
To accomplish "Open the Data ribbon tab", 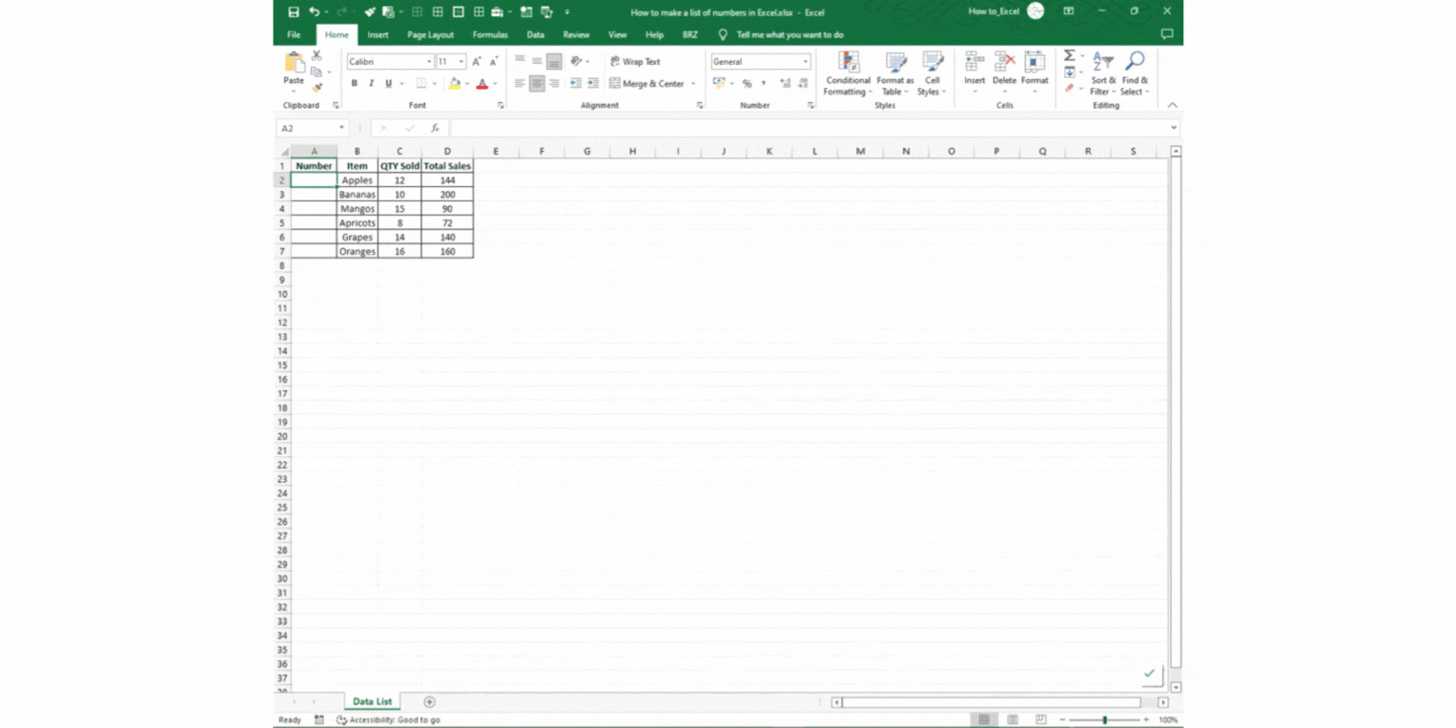I will click(536, 34).
